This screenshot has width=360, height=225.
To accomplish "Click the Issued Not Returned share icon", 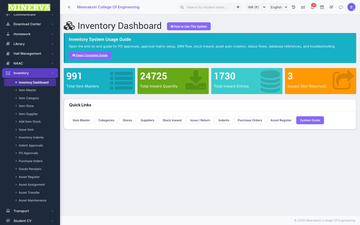I will click(344, 80).
